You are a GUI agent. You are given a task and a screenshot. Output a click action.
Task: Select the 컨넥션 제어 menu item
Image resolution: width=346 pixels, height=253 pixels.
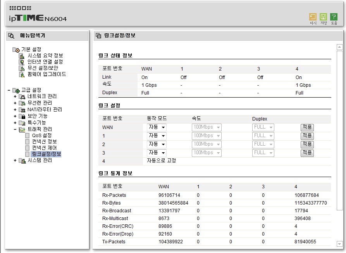tap(44, 148)
